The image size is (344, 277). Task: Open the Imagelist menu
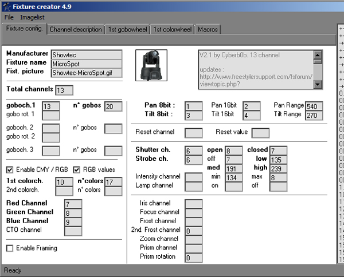pyautogui.click(x=32, y=17)
